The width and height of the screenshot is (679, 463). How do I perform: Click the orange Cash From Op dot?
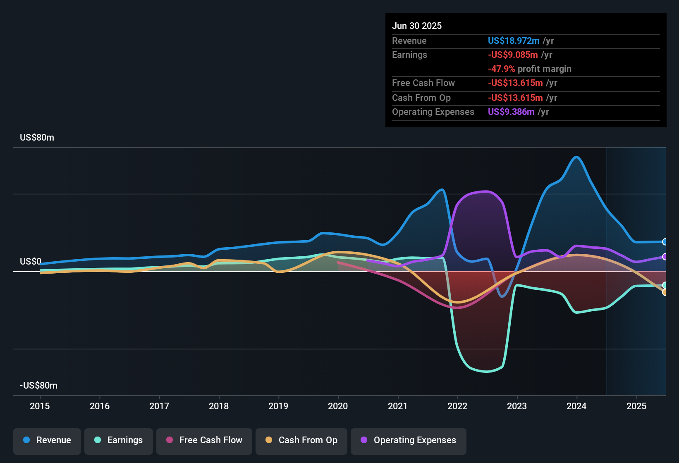click(269, 440)
